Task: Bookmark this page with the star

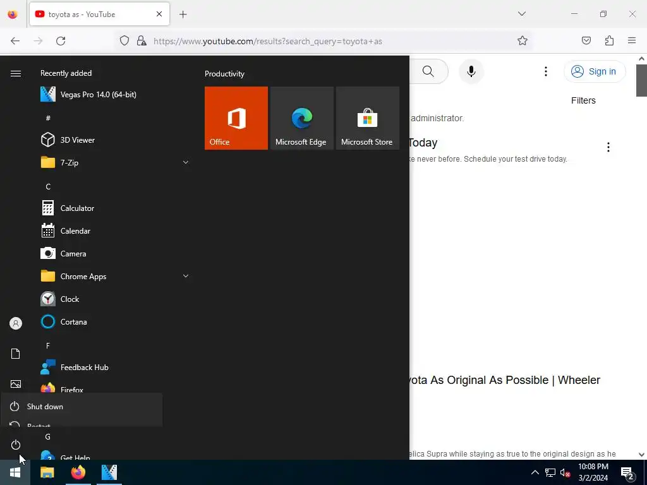Action: (523, 40)
